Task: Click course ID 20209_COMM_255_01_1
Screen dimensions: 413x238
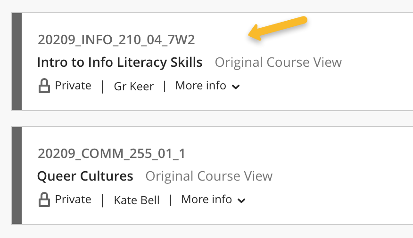Action: [x=111, y=154]
